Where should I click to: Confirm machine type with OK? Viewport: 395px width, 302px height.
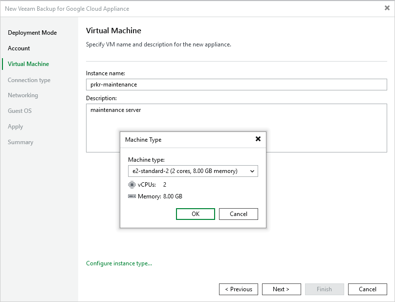(196, 214)
